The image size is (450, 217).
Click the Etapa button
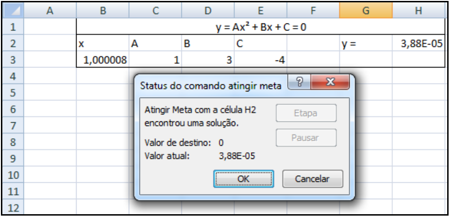(x=306, y=113)
